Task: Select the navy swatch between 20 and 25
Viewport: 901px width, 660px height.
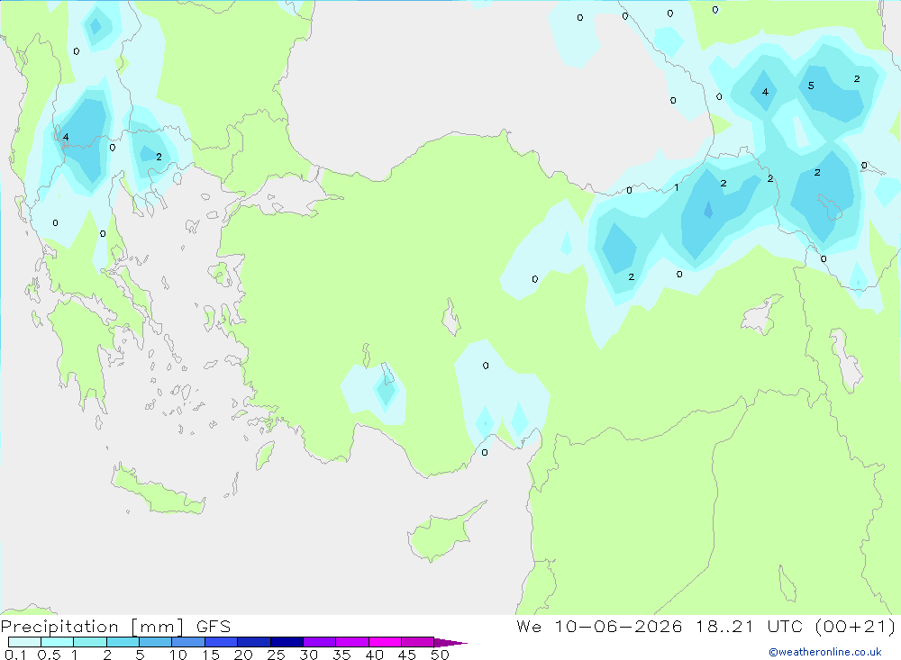Action: [x=253, y=642]
